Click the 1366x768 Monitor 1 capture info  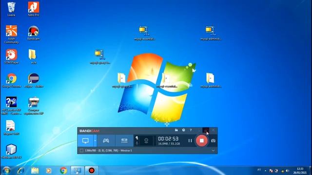(x=108, y=151)
